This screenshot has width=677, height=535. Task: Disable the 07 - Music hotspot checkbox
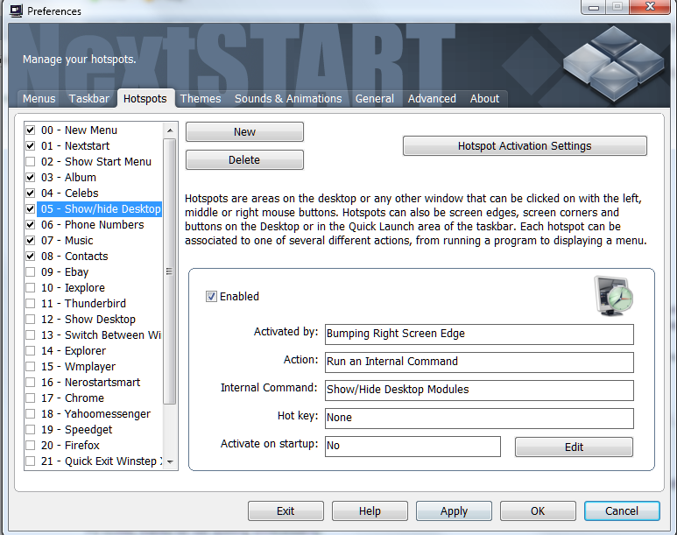[31, 241]
